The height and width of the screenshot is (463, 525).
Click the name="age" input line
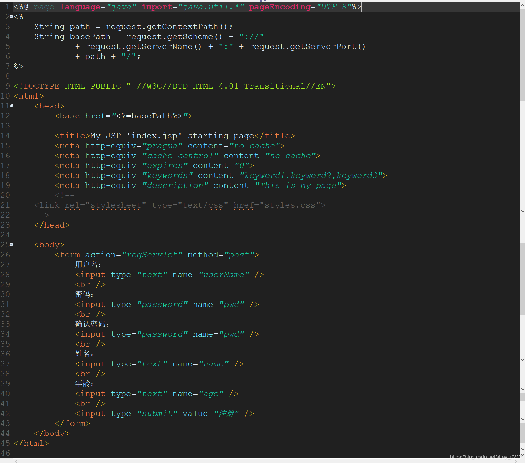(x=157, y=394)
